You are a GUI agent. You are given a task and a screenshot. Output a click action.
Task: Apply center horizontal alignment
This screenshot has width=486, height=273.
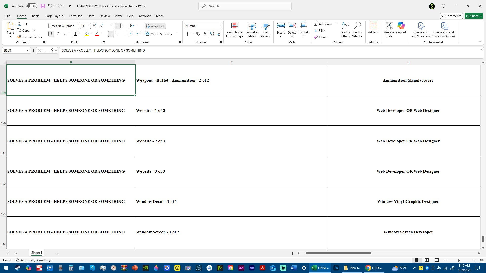coord(118,34)
